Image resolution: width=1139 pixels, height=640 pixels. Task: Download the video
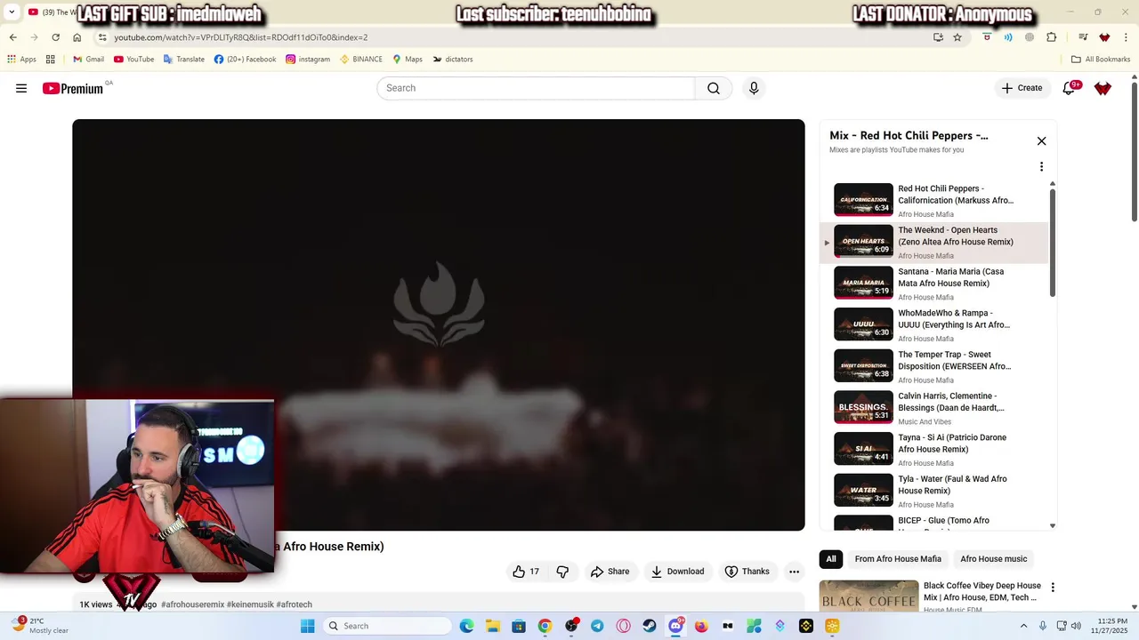pyautogui.click(x=677, y=572)
